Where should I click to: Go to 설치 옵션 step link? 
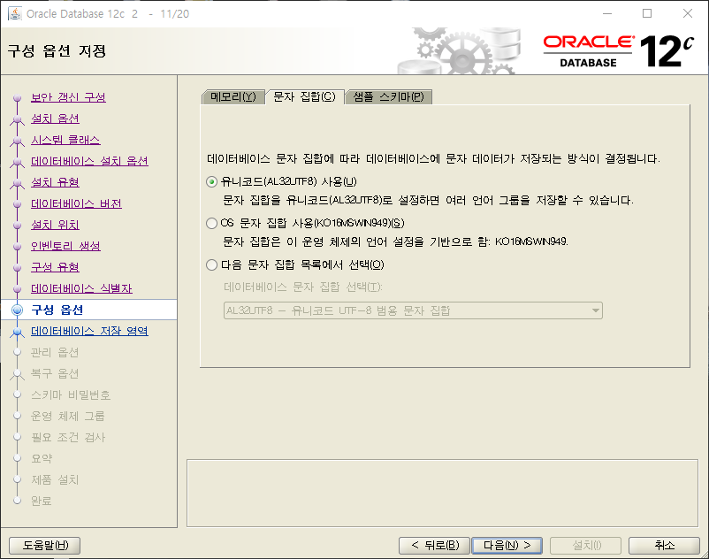[x=55, y=119]
